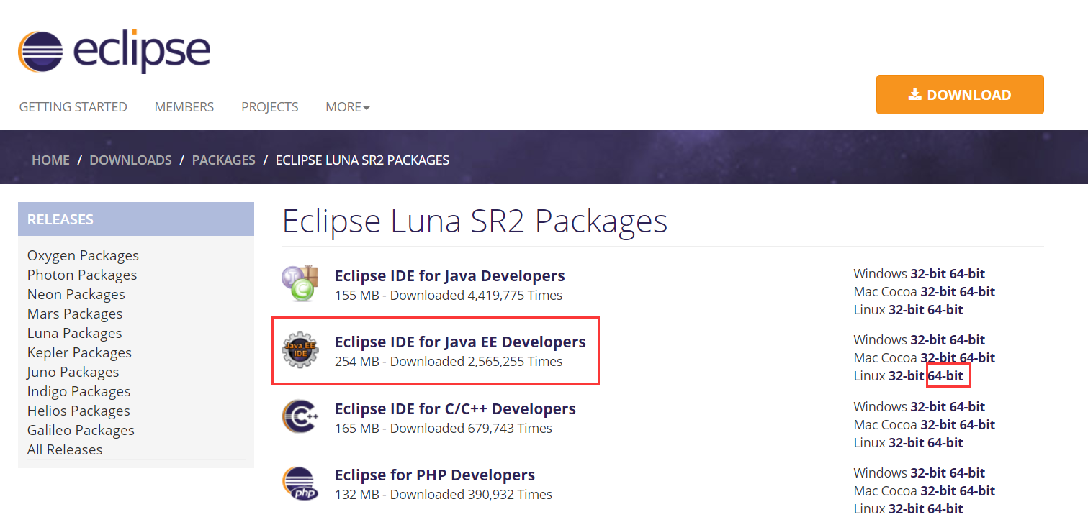
Task: Open the Oxygen Packages release page
Action: [83, 255]
